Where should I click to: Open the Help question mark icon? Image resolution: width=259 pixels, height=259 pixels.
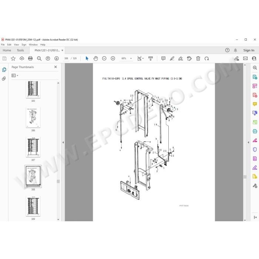click(x=227, y=50)
